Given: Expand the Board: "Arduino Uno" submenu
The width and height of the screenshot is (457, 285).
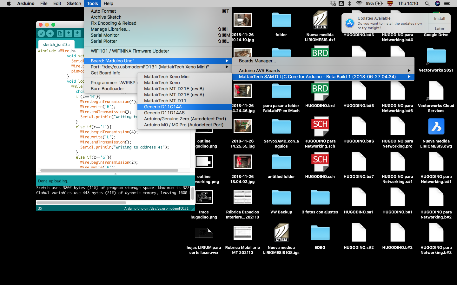Looking at the screenshot, I should click(x=158, y=61).
